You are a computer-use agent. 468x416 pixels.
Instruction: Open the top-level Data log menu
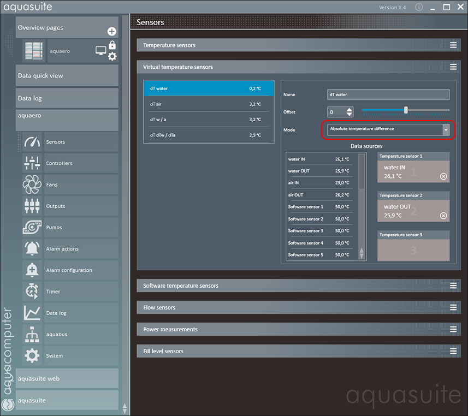click(67, 98)
